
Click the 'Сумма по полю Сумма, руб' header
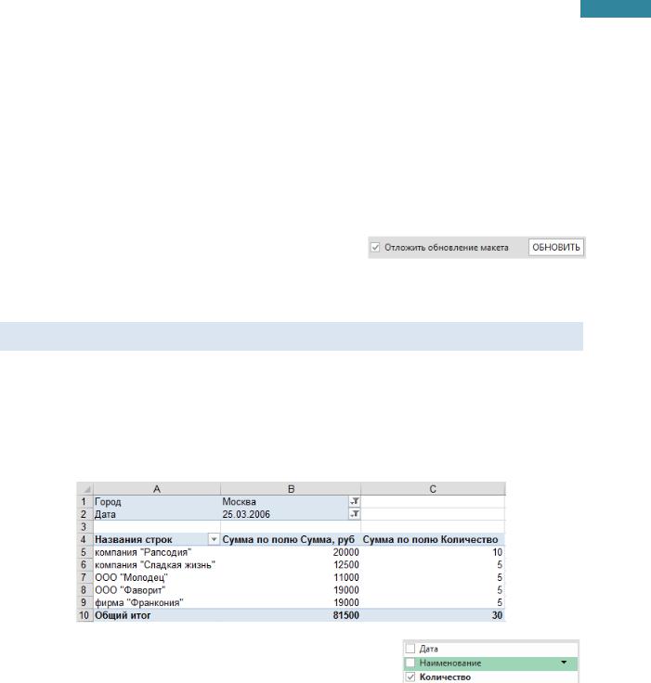pyautogui.click(x=291, y=539)
